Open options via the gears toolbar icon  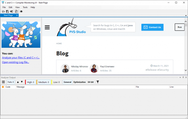pos(11,11)
